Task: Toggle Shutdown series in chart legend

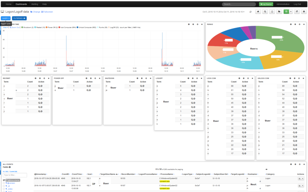Action: [x=27, y=27]
